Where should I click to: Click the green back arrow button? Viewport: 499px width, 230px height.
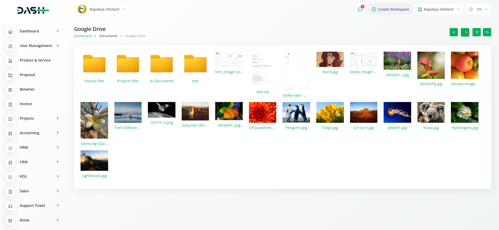click(x=487, y=32)
